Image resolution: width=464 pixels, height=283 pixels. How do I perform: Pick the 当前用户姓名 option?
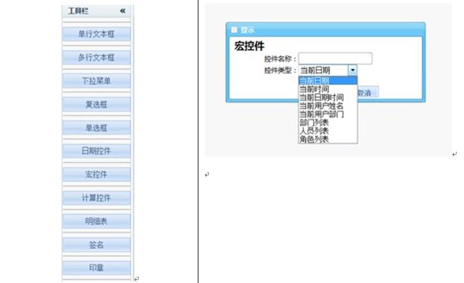pos(321,106)
